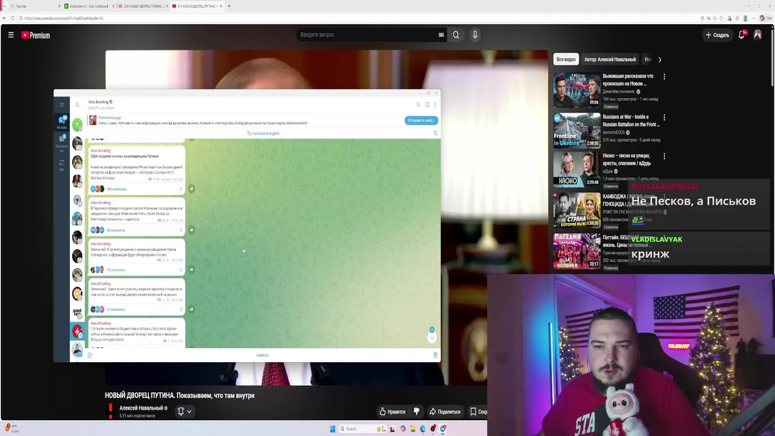775x436 pixels.
Task: Open the Камбоджа video thumbnail
Action: point(576,210)
